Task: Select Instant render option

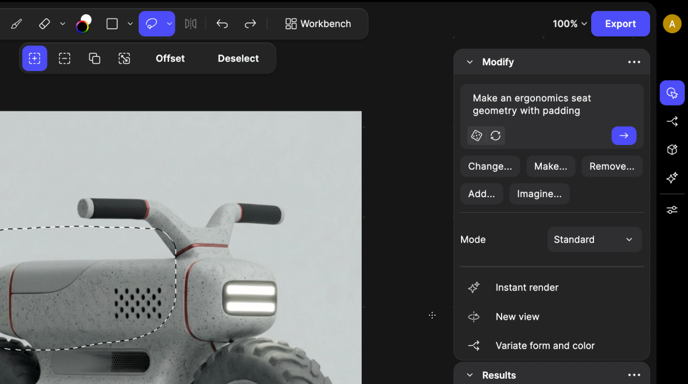Action: [x=526, y=288]
